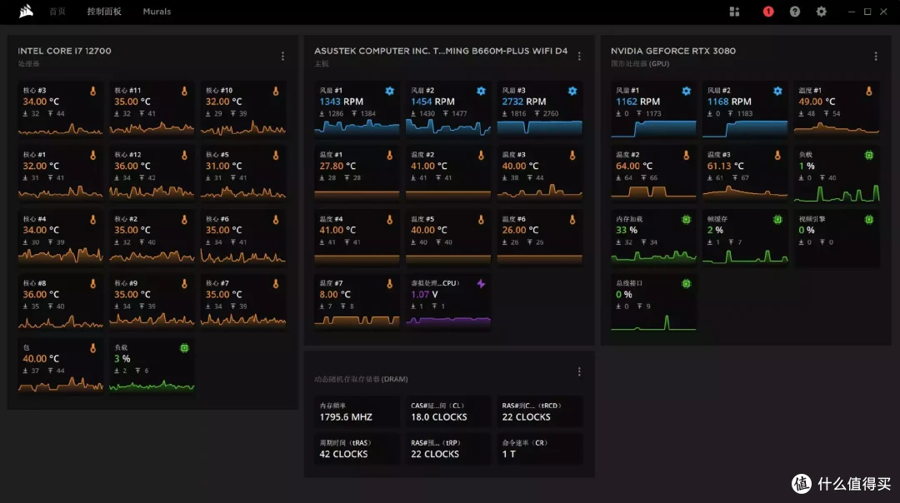Minimize the iCUE window

(851, 12)
